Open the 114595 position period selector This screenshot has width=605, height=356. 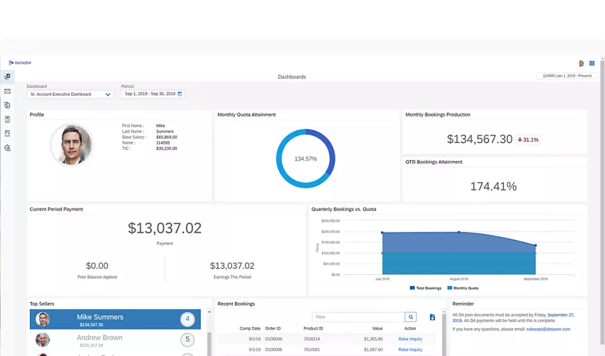pyautogui.click(x=567, y=76)
